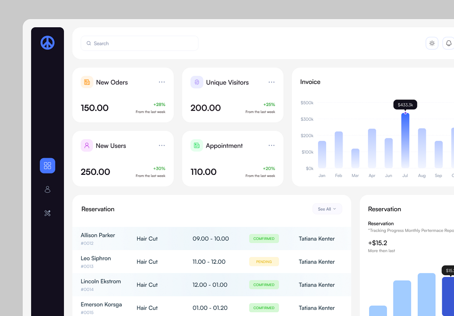Click the Appointment green icon
Image resolution: width=454 pixels, height=316 pixels.
[x=197, y=145]
